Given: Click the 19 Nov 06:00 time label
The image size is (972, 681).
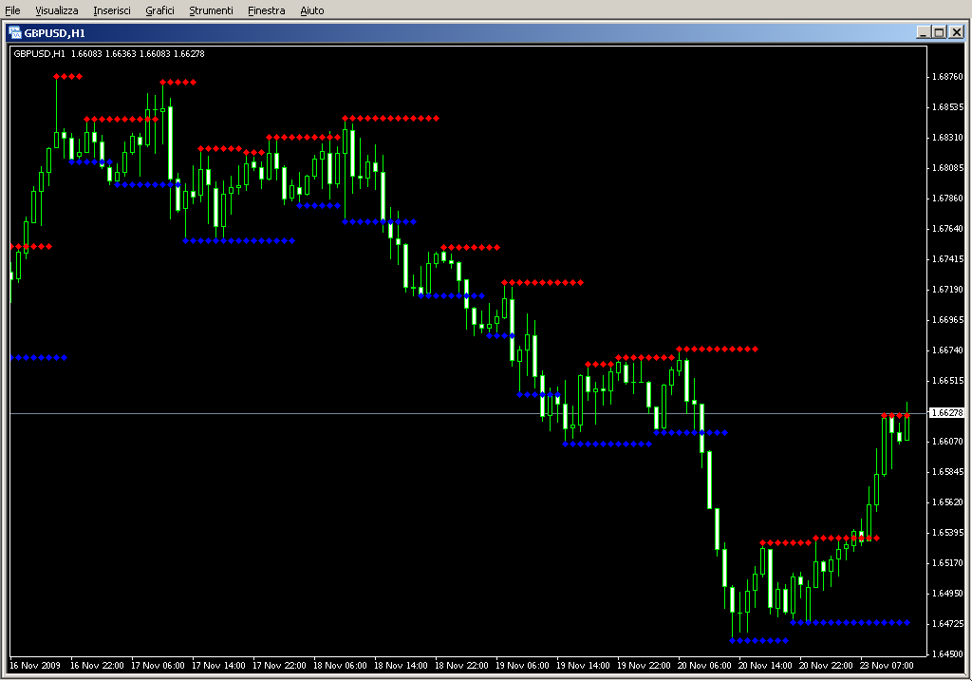Looking at the screenshot, I should click(522, 666).
